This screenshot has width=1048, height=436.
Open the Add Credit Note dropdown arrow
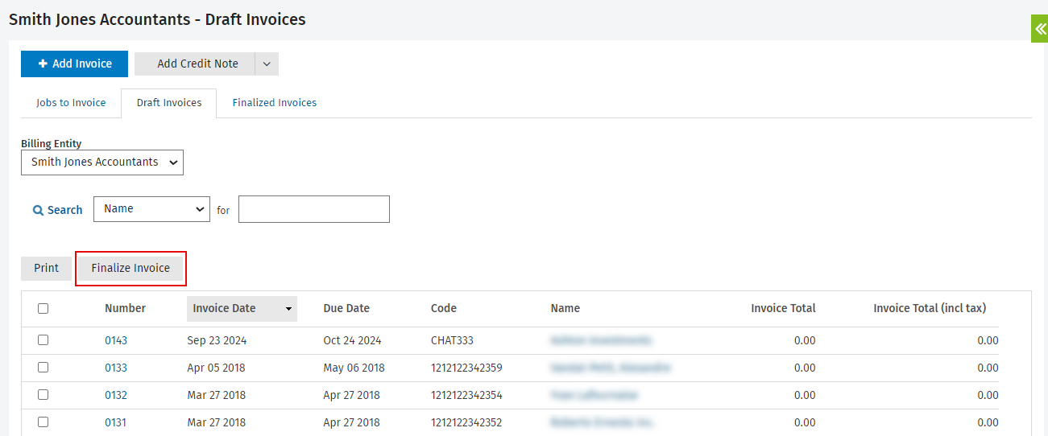267,64
